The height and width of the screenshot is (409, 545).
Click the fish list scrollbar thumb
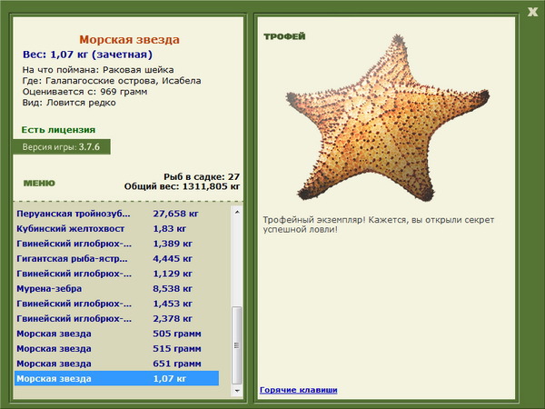tap(237, 345)
